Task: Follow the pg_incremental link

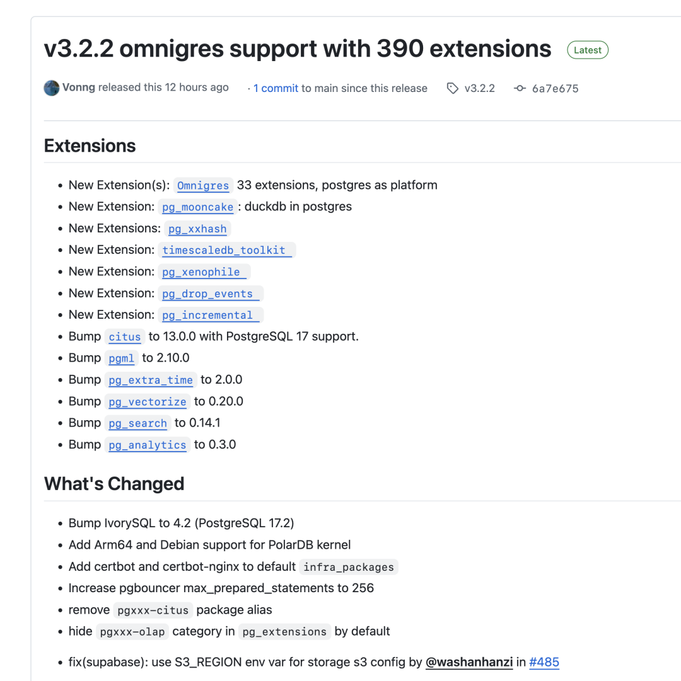Action: click(x=207, y=315)
